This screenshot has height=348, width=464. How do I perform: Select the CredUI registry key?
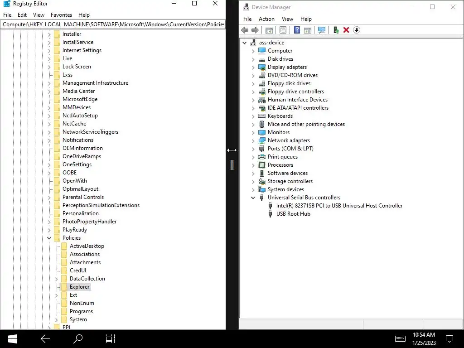coord(78,271)
